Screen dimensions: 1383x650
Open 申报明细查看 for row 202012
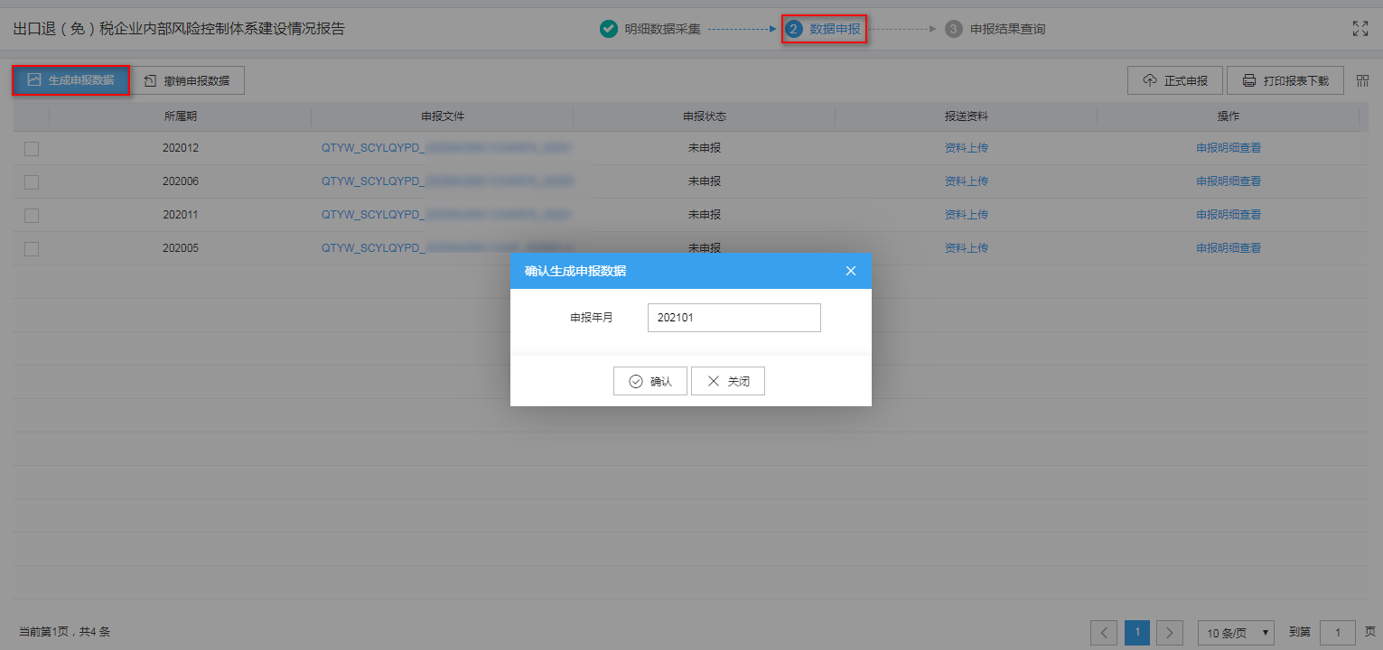point(1229,148)
